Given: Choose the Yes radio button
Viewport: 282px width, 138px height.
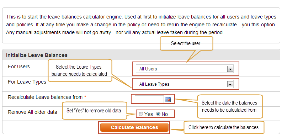Looking at the screenshot, I should [141, 114].
